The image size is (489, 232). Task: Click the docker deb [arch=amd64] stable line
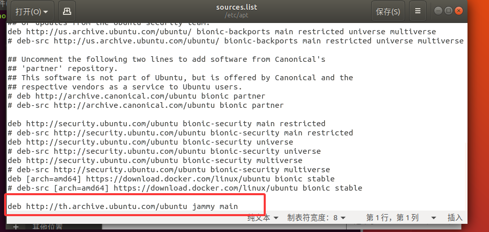[171, 179]
